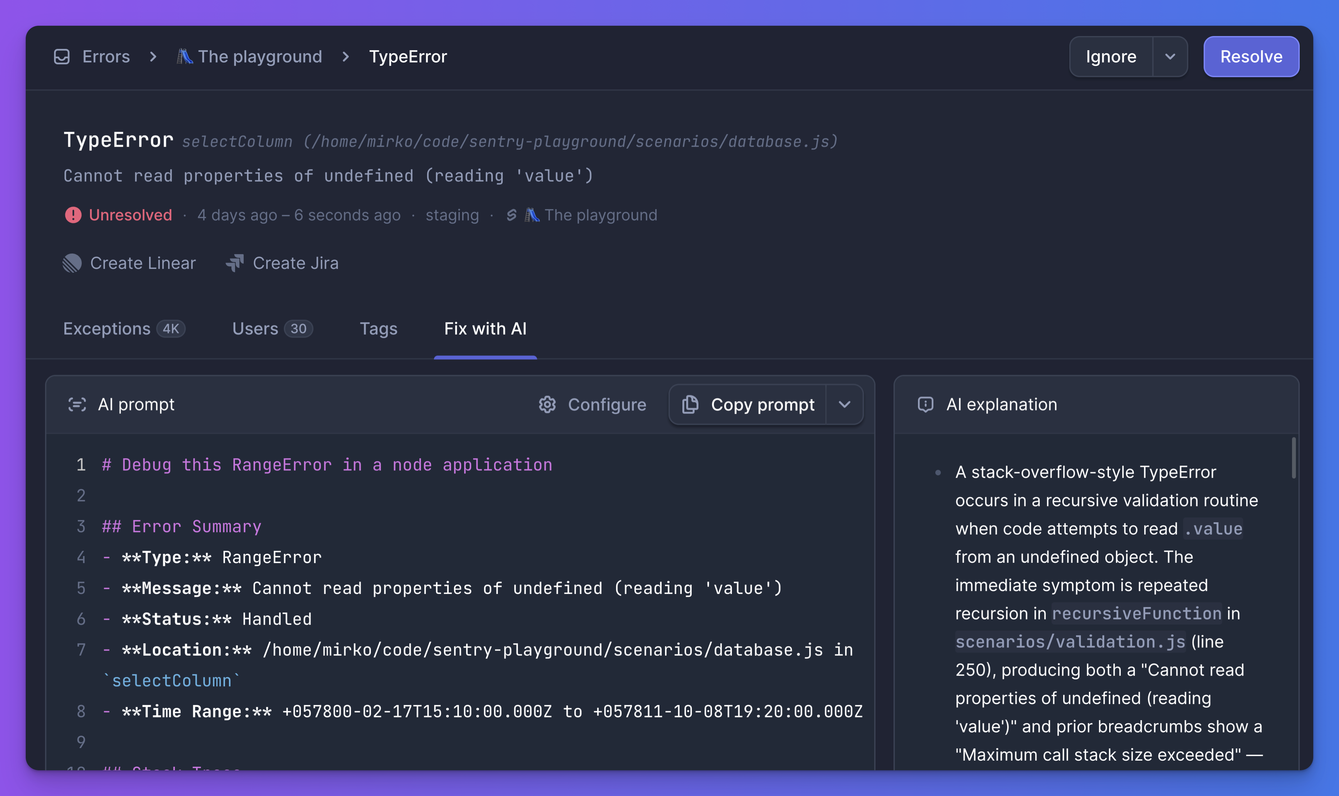Click the Errors inbox icon in breadcrumb
Screen dimensions: 1339x796
coord(62,56)
